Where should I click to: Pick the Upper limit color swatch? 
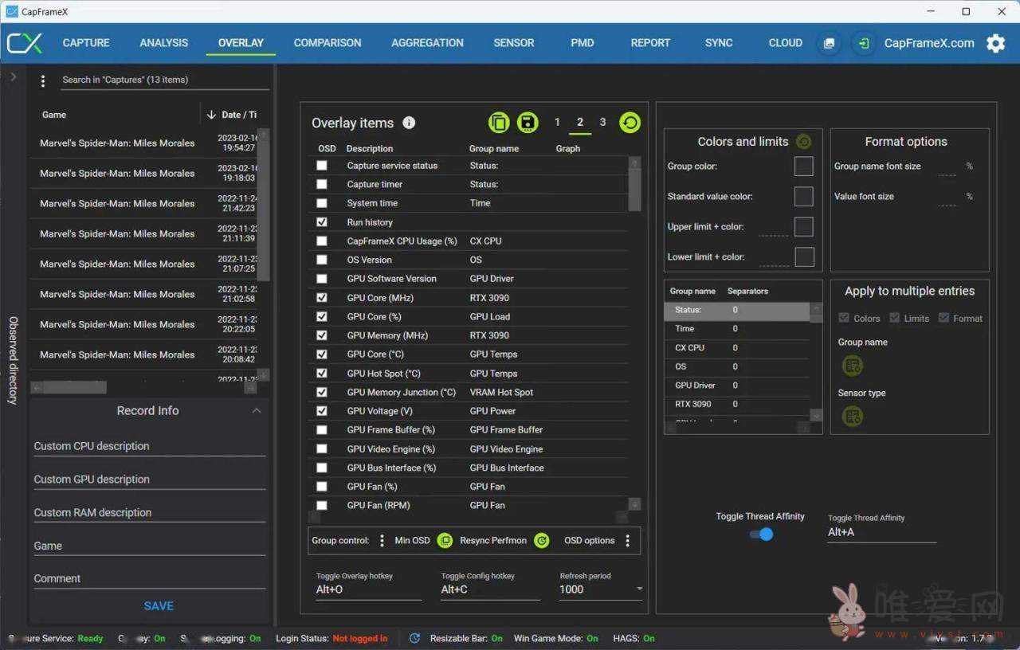804,227
